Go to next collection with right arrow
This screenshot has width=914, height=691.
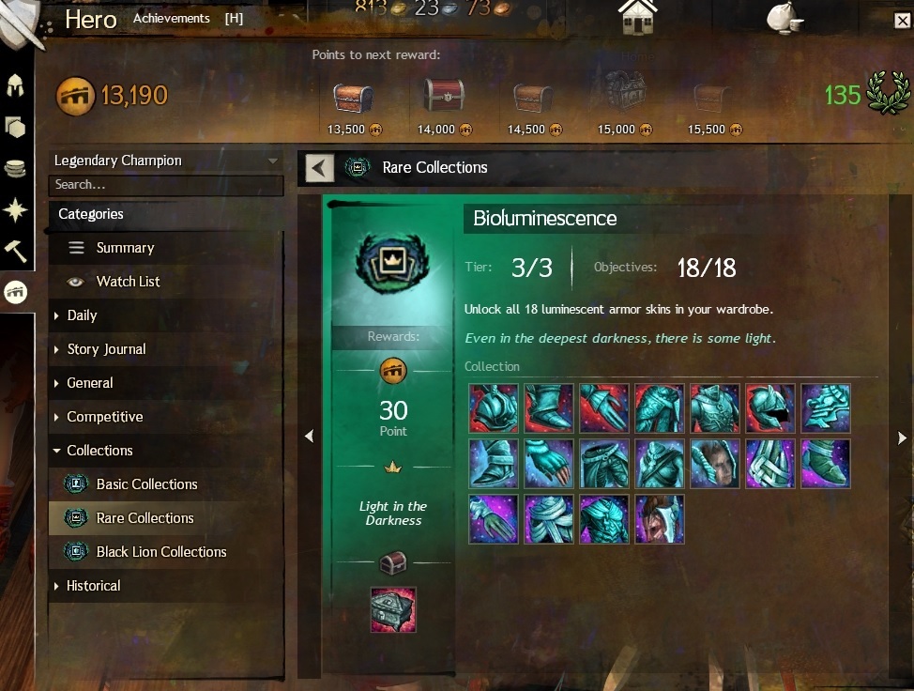tap(902, 438)
